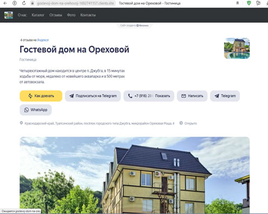Reload the page with refresh icon
This screenshot has height=214, width=268.
24,3
